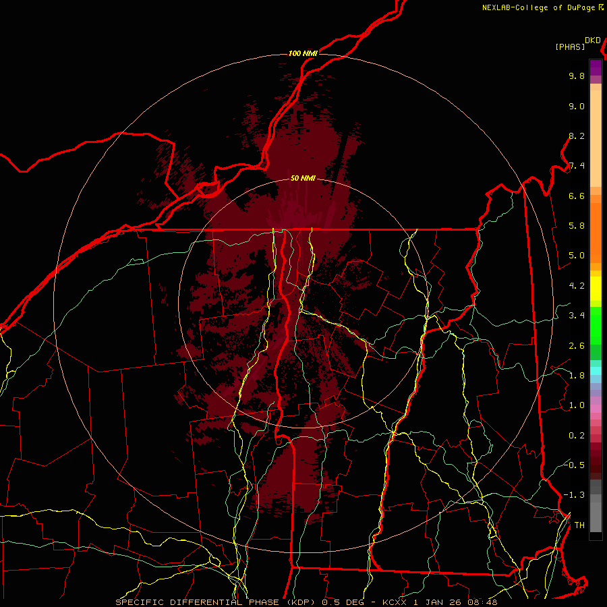The width and height of the screenshot is (607, 607).
Task: Click the DKD product code label
Action: pyautogui.click(x=592, y=40)
